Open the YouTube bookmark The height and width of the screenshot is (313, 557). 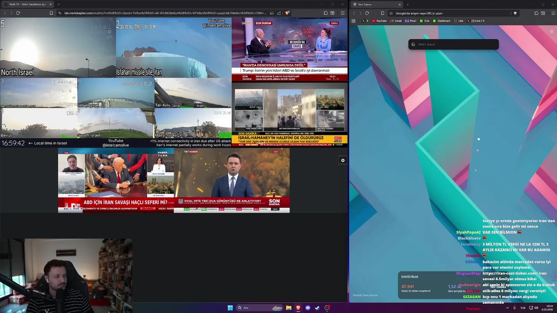coord(379,21)
